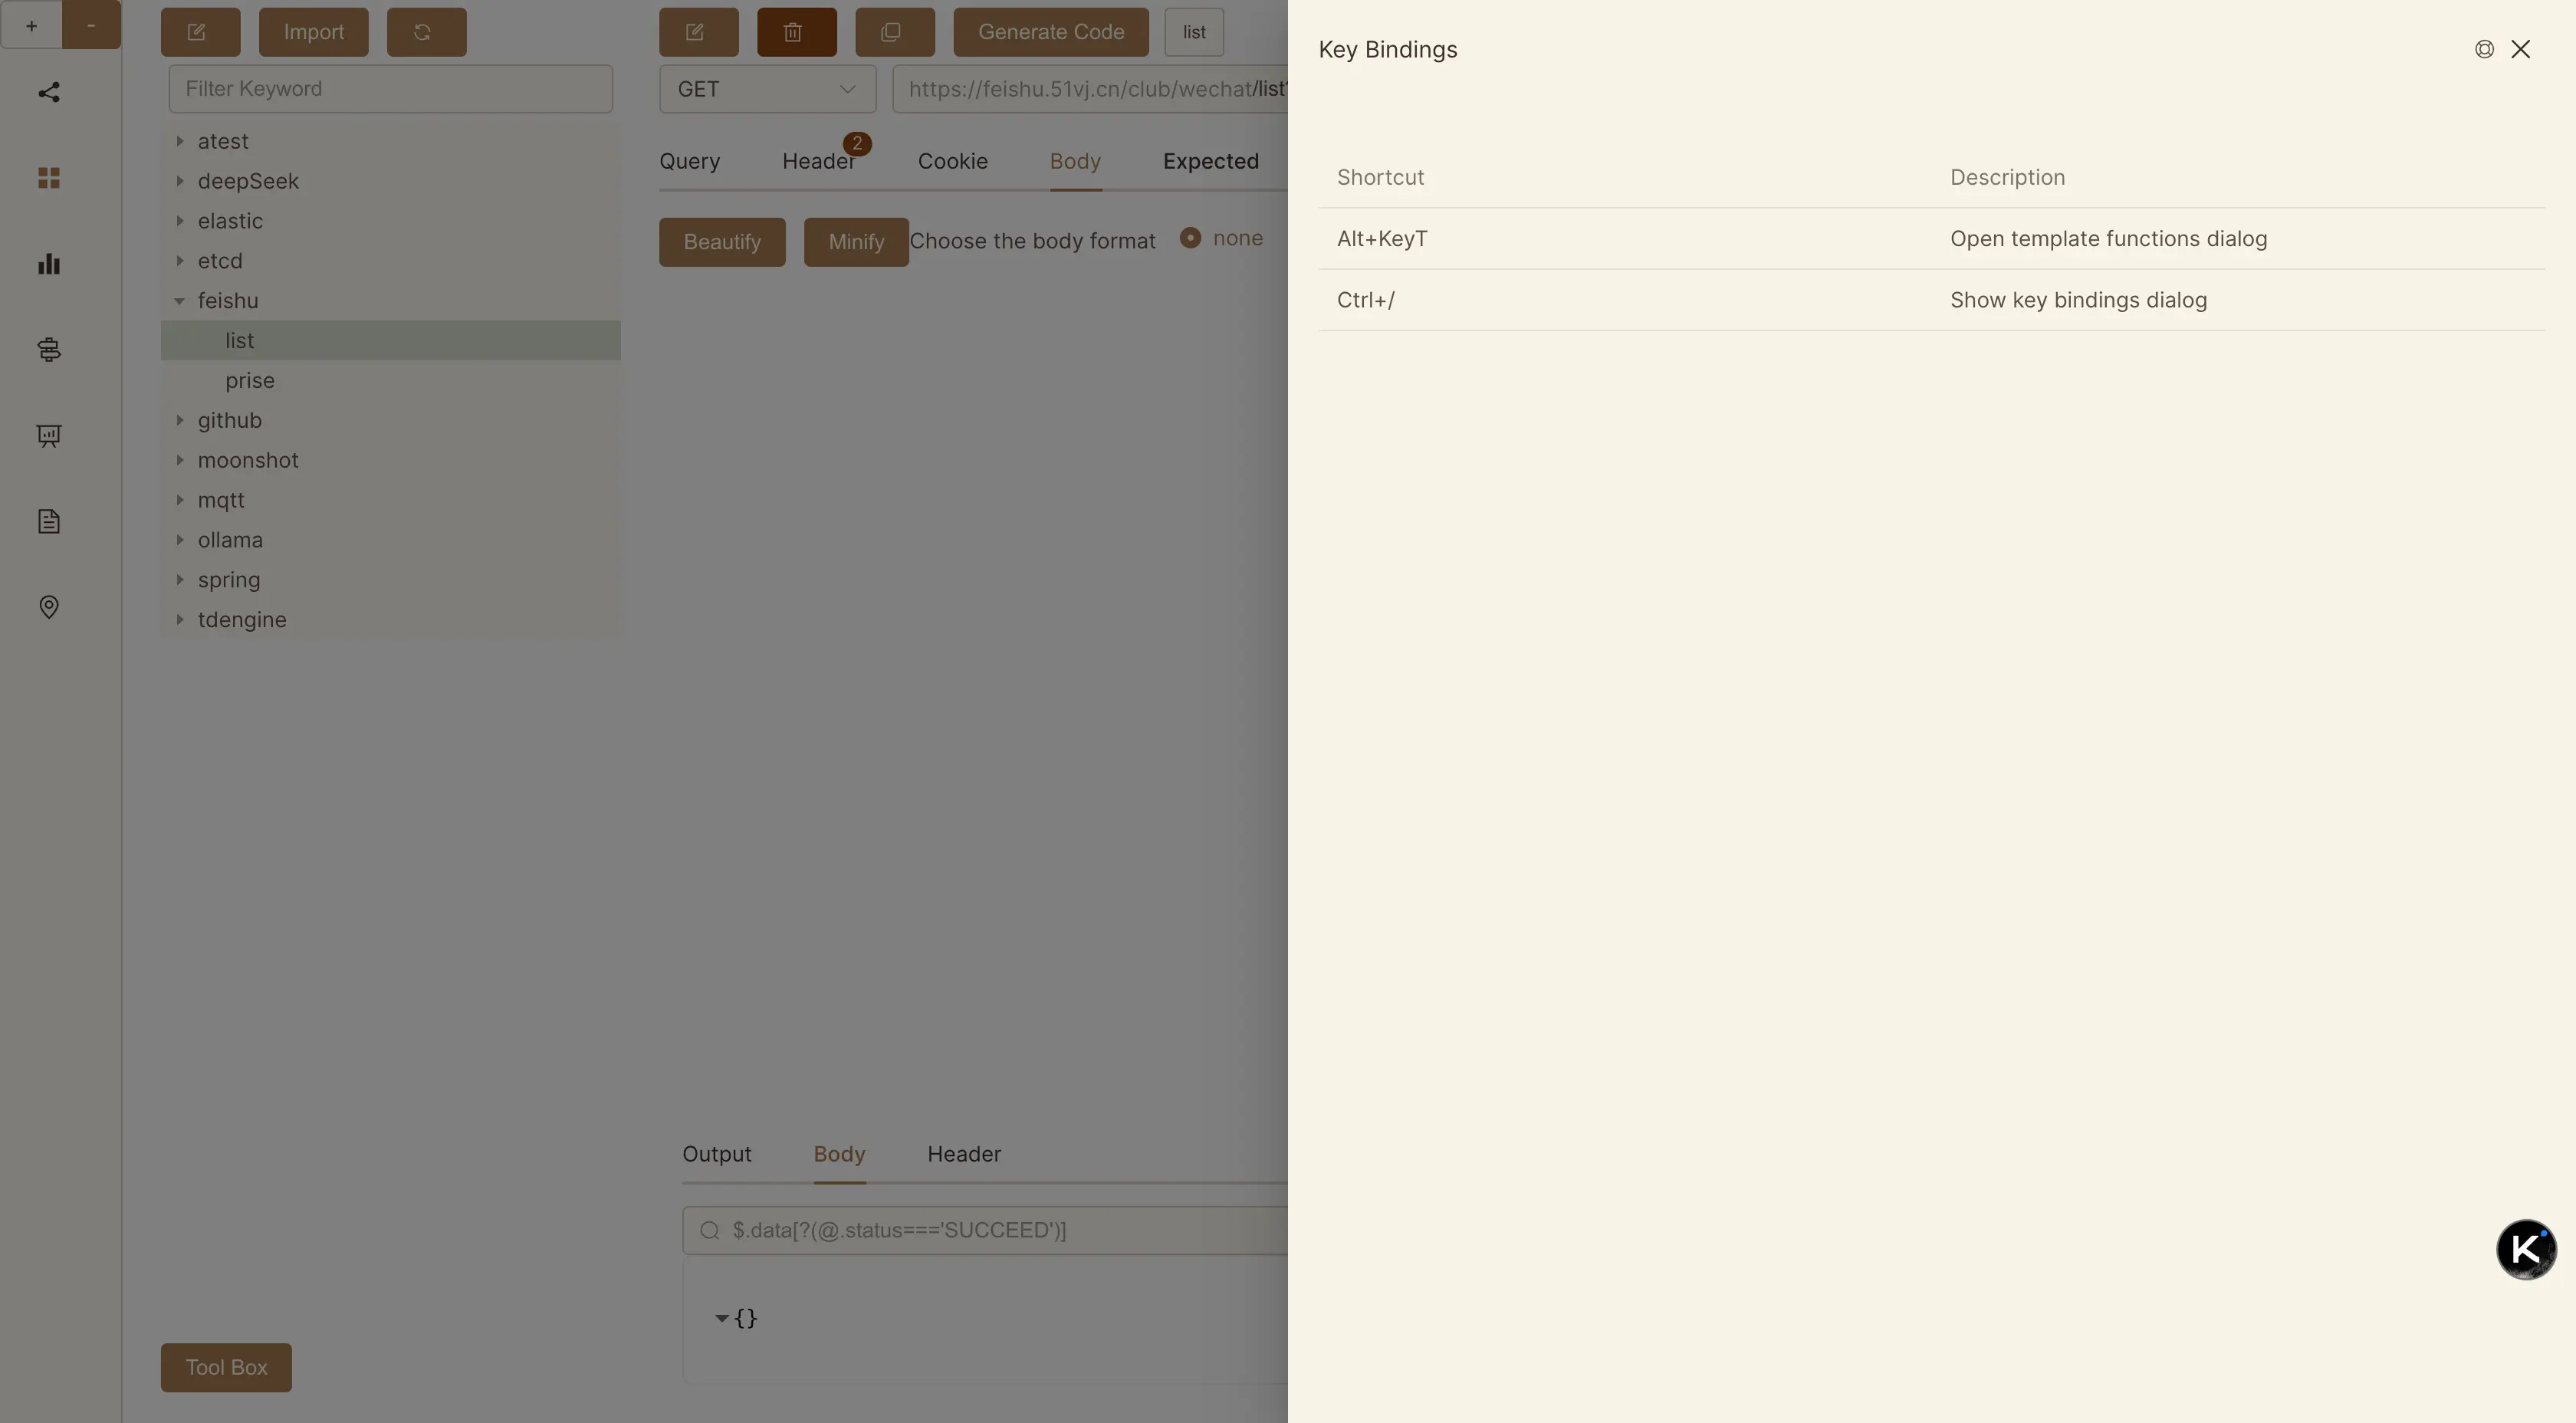The height and width of the screenshot is (1423, 2576).
Task: Click the share/network sidebar icon
Action: pos(49,92)
